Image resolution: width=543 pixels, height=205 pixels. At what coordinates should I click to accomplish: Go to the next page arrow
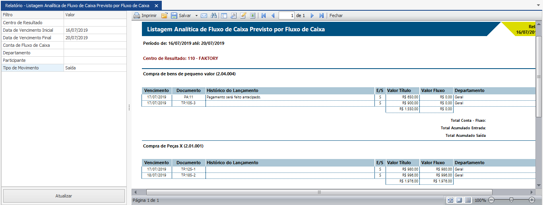point(312,16)
